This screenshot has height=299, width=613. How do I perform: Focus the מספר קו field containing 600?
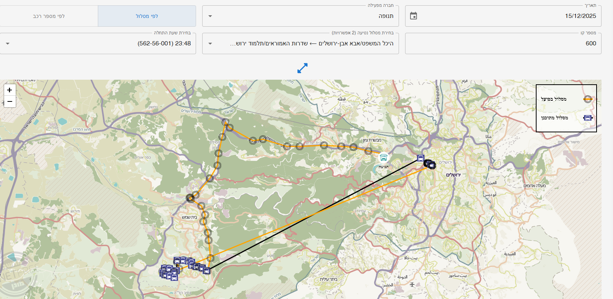tap(503, 43)
